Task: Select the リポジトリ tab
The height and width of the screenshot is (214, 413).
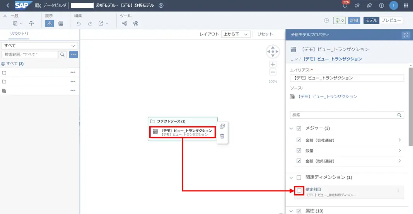Action: [x=19, y=34]
